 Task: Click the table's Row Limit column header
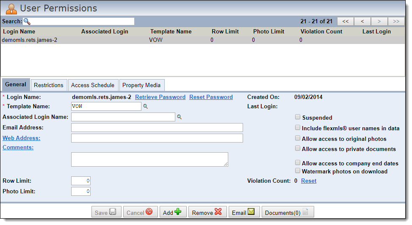225,31
